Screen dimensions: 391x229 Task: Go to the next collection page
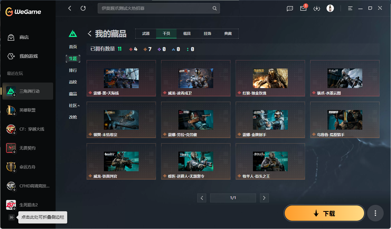tap(264, 198)
